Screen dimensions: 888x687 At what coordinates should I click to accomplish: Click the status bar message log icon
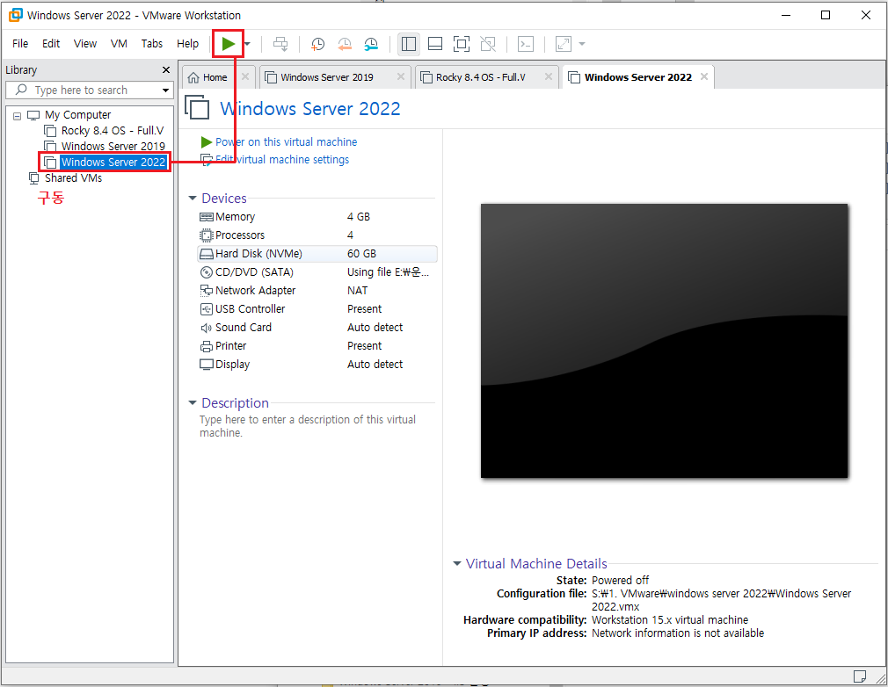tap(859, 676)
